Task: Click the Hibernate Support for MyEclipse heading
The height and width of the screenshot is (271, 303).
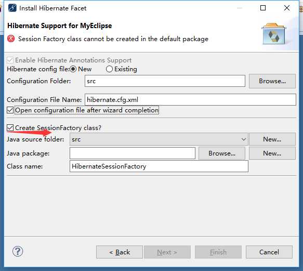Action: coord(60,25)
